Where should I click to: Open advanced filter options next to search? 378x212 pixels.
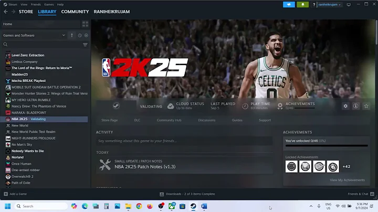point(85,45)
